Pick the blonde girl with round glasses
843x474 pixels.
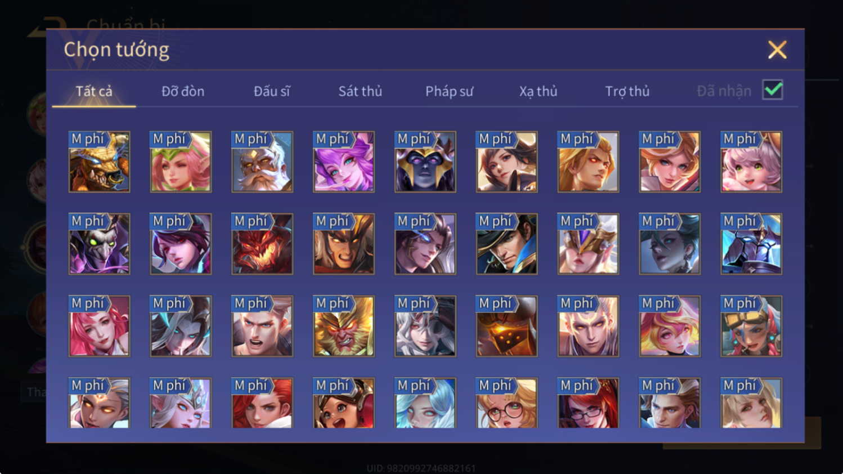(x=507, y=403)
